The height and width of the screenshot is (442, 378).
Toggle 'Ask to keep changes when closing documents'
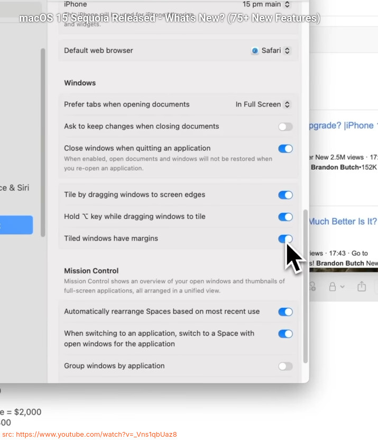click(285, 127)
